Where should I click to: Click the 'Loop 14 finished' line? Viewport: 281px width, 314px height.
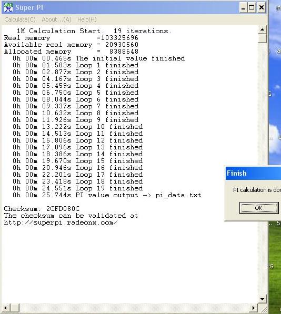(x=77, y=154)
